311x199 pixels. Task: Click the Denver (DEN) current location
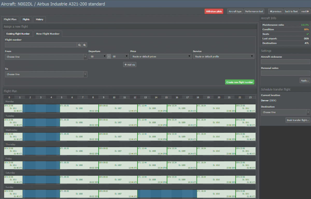click(268, 100)
